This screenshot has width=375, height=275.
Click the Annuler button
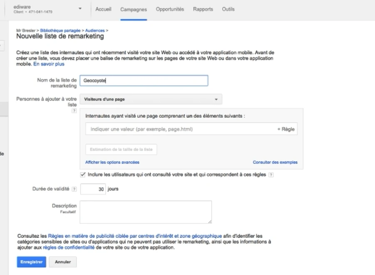62,262
